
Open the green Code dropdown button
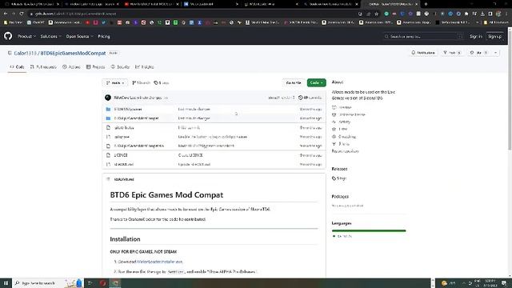[316, 83]
